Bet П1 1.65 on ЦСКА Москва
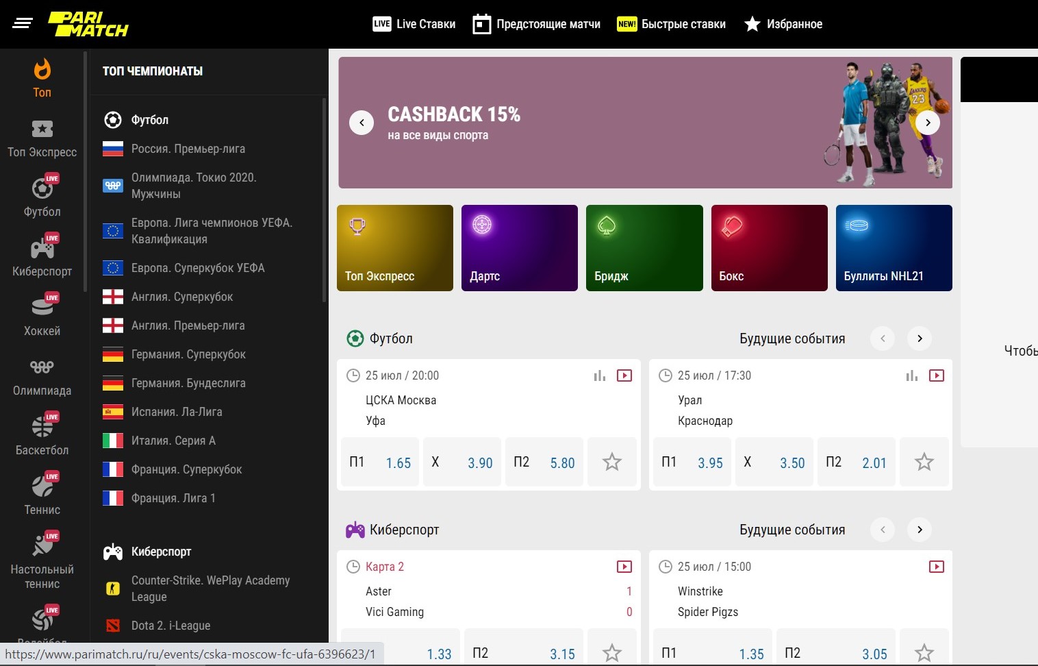Image resolution: width=1038 pixels, height=666 pixels. click(380, 463)
